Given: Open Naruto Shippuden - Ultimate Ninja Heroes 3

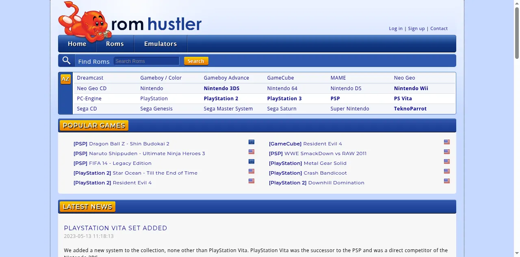Looking at the screenshot, I should point(139,153).
